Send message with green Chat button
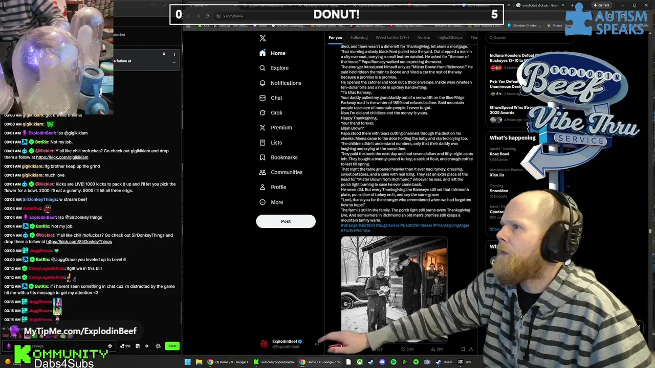Viewport: 655px width, 368px height. pyautogui.click(x=172, y=346)
